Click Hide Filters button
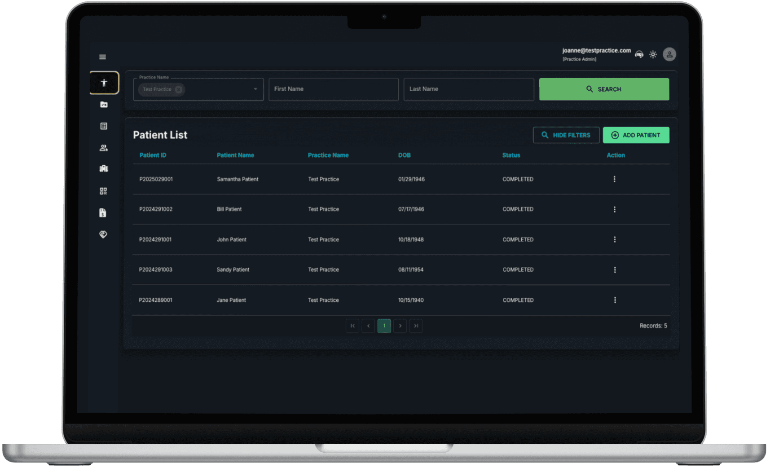Viewport: 770px width, 468px height. coord(566,135)
